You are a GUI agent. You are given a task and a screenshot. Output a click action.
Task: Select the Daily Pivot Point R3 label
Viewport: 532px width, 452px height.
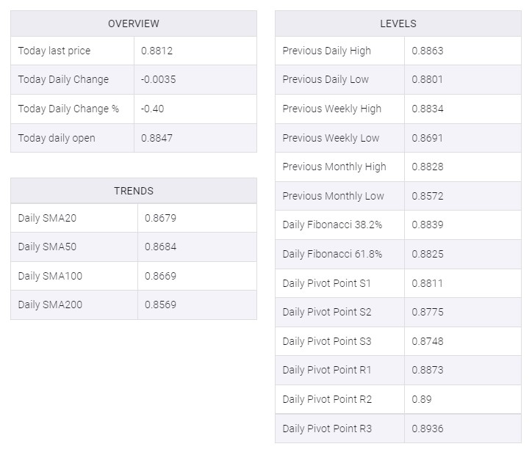(327, 429)
